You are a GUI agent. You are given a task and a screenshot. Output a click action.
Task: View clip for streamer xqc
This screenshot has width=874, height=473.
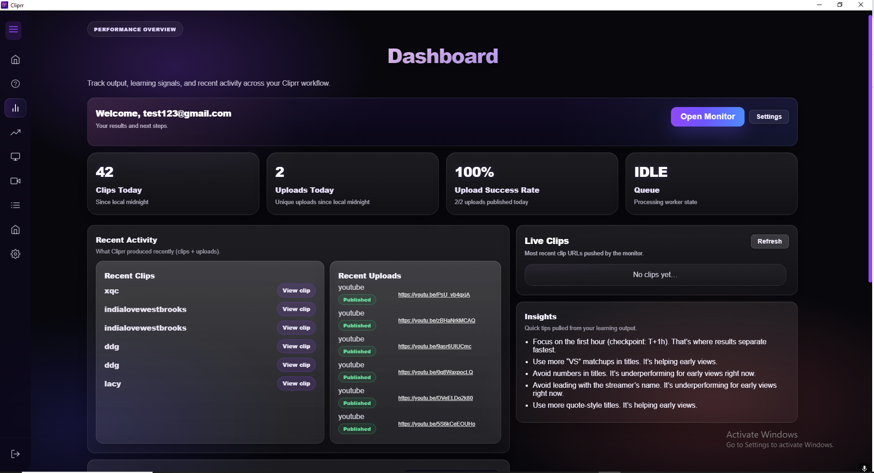pyautogui.click(x=296, y=290)
